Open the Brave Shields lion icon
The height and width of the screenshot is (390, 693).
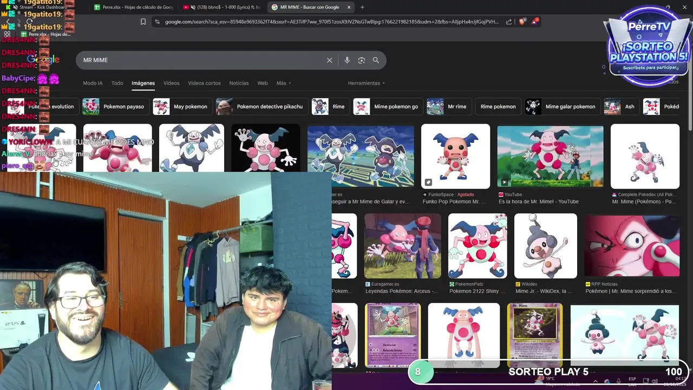click(x=522, y=22)
